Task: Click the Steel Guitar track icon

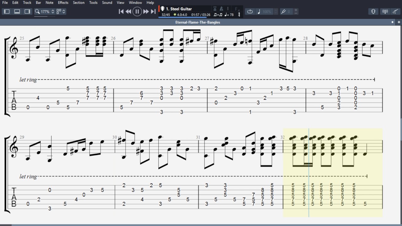Action: point(163,8)
